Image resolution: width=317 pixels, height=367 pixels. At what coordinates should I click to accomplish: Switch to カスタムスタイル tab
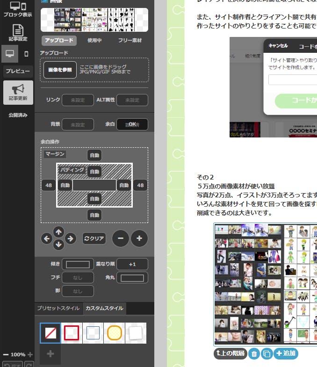[104, 308]
